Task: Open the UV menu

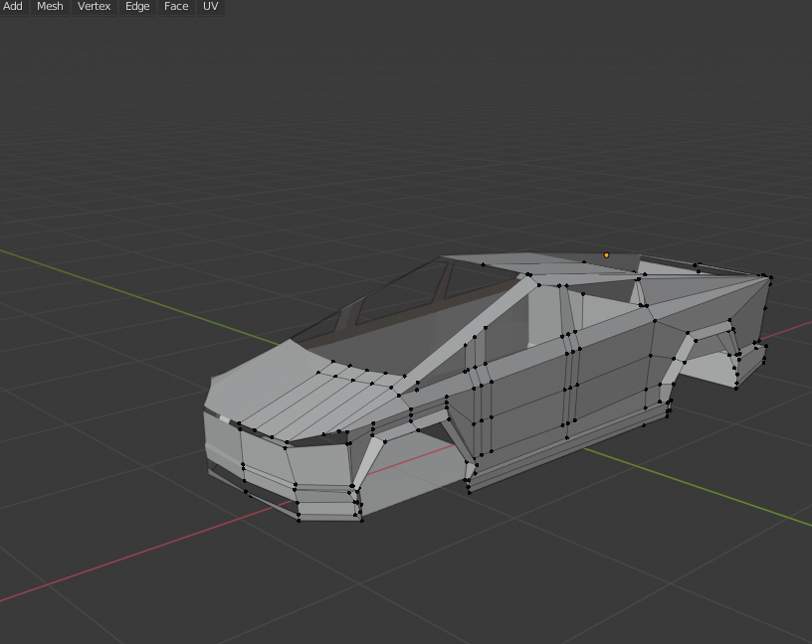Action: (x=210, y=6)
